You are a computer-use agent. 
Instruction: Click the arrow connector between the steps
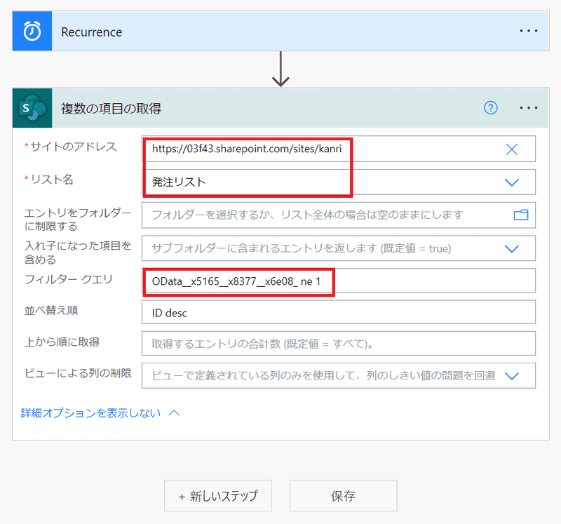pyautogui.click(x=280, y=69)
